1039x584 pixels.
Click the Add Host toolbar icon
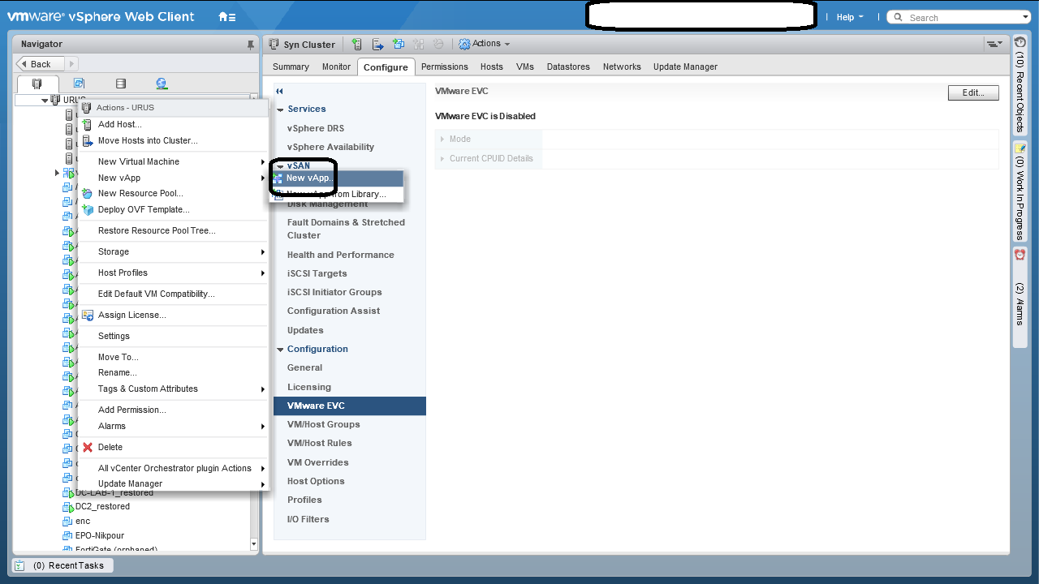[x=357, y=45]
